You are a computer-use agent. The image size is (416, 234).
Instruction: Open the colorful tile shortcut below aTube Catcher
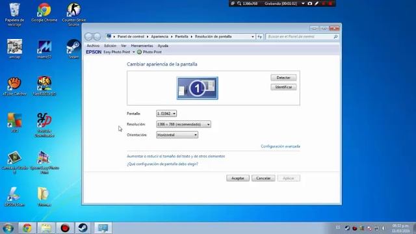tap(14, 123)
